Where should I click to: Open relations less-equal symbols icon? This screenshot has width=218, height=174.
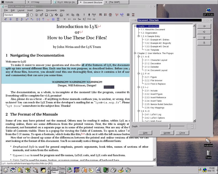pos(74,19)
